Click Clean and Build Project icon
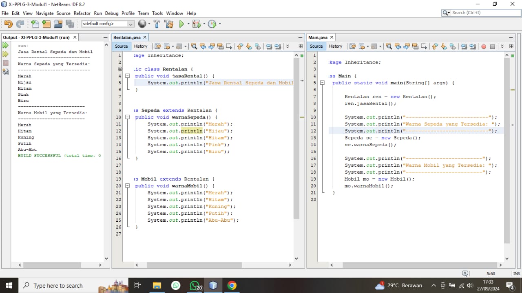Image resolution: width=522 pixels, height=293 pixels. tap(169, 24)
